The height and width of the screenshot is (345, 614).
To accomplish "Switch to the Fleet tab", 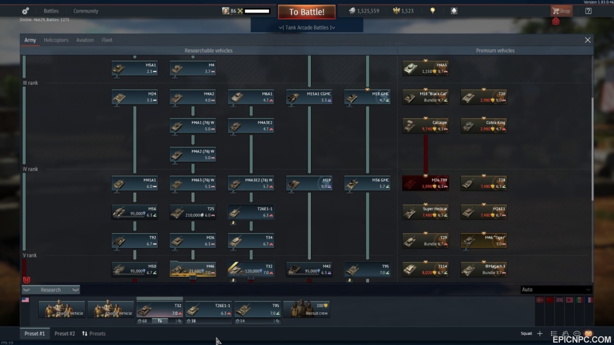I will tap(107, 40).
